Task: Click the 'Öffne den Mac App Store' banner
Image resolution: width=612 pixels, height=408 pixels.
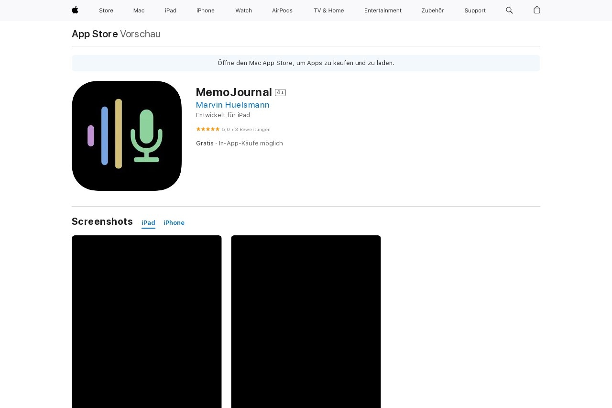Action: (x=306, y=63)
